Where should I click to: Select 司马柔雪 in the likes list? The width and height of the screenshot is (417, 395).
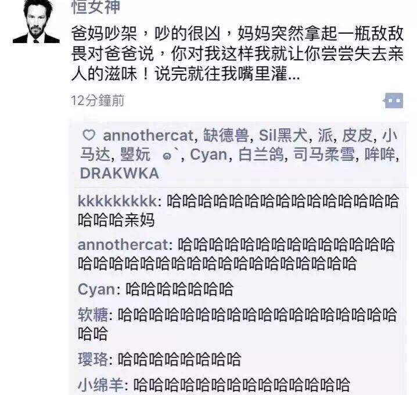coord(324,155)
